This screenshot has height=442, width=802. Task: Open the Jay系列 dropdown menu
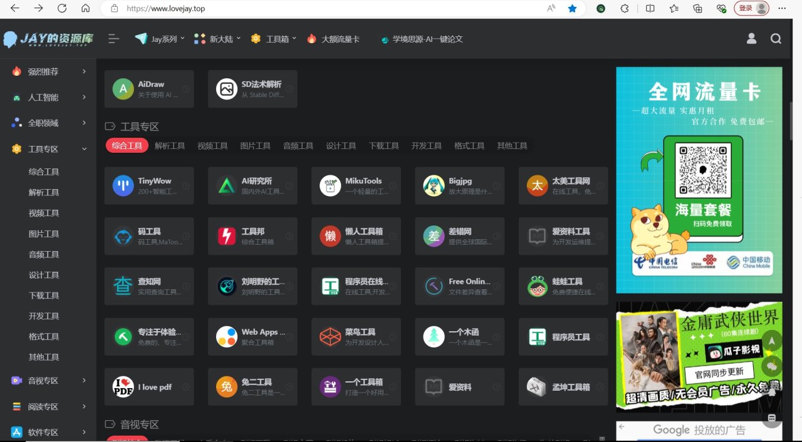tap(160, 39)
